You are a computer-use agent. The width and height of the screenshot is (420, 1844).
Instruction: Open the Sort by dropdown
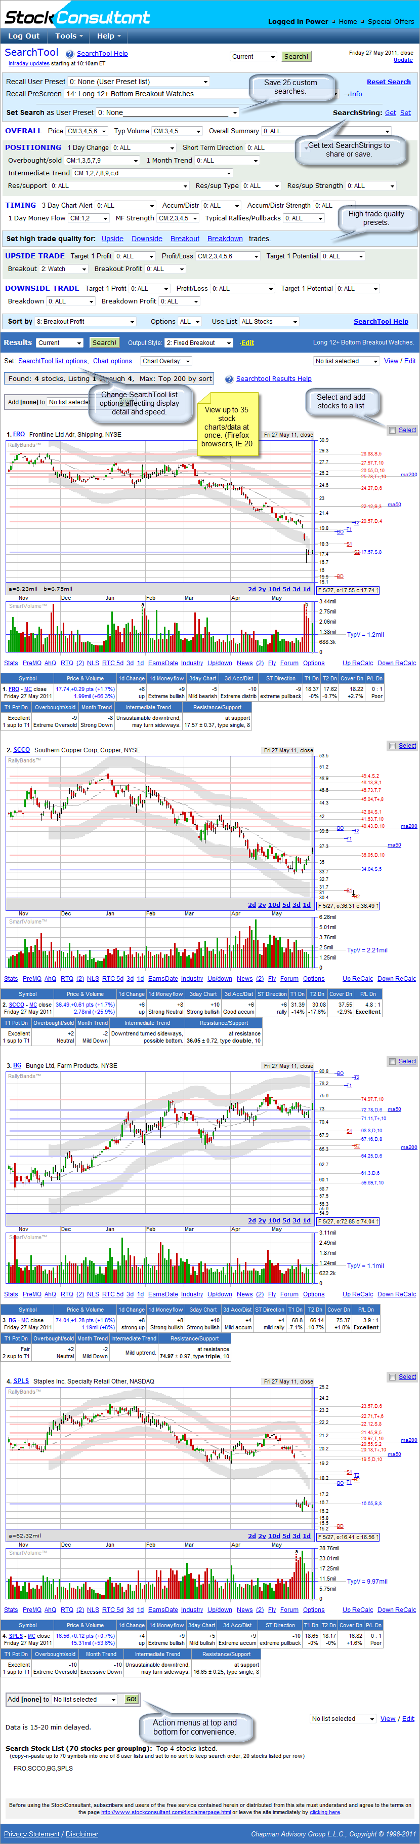[85, 322]
